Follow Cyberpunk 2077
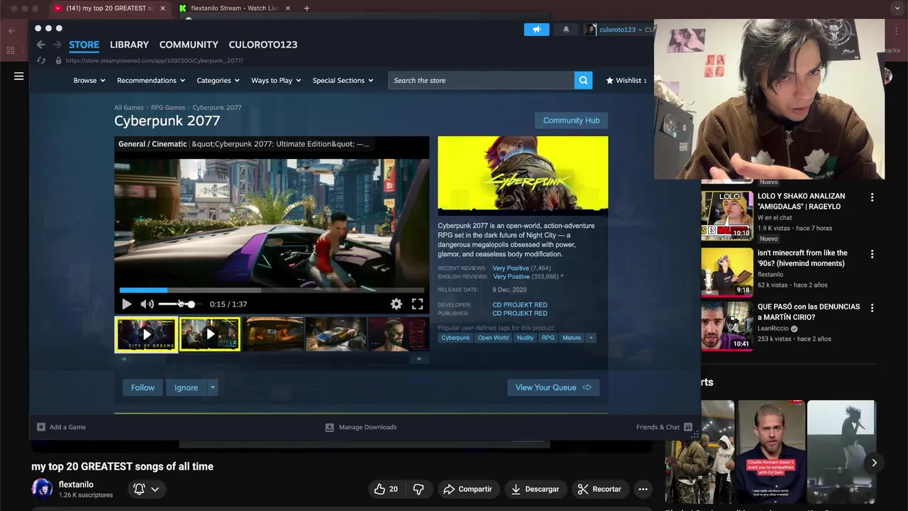The image size is (908, 511). click(143, 388)
